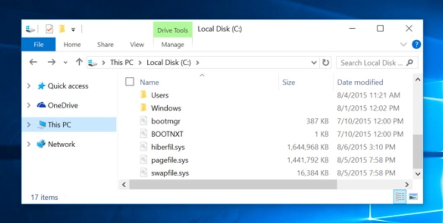Viewport: 443px width, 223px height.
Task: Select the swapfile.sys file icon
Action: (144, 173)
